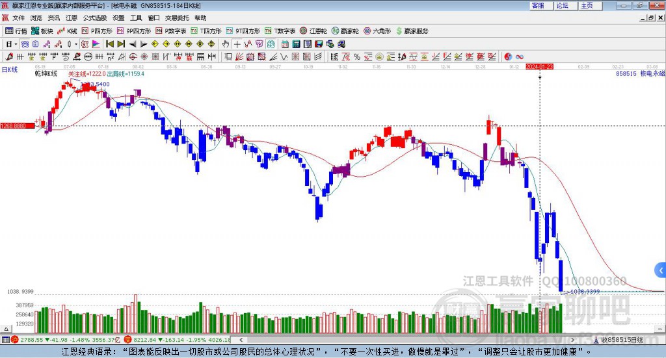This screenshot has height=358, width=666.
Task: Click the 收858515日线 status entry
Action: (x=619, y=340)
